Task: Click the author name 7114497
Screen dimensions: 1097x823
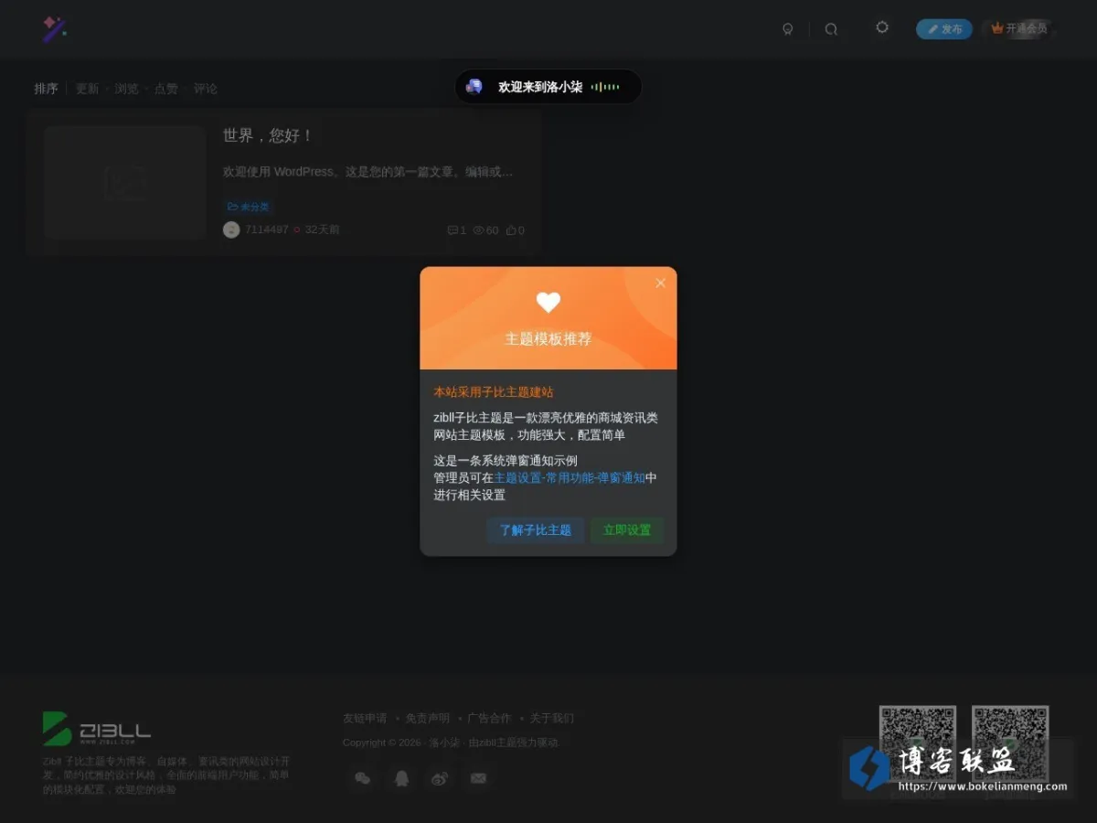Action: pyautogui.click(x=266, y=230)
